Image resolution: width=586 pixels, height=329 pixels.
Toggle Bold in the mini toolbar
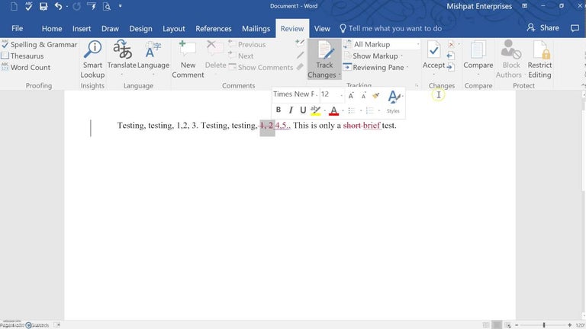pos(279,110)
